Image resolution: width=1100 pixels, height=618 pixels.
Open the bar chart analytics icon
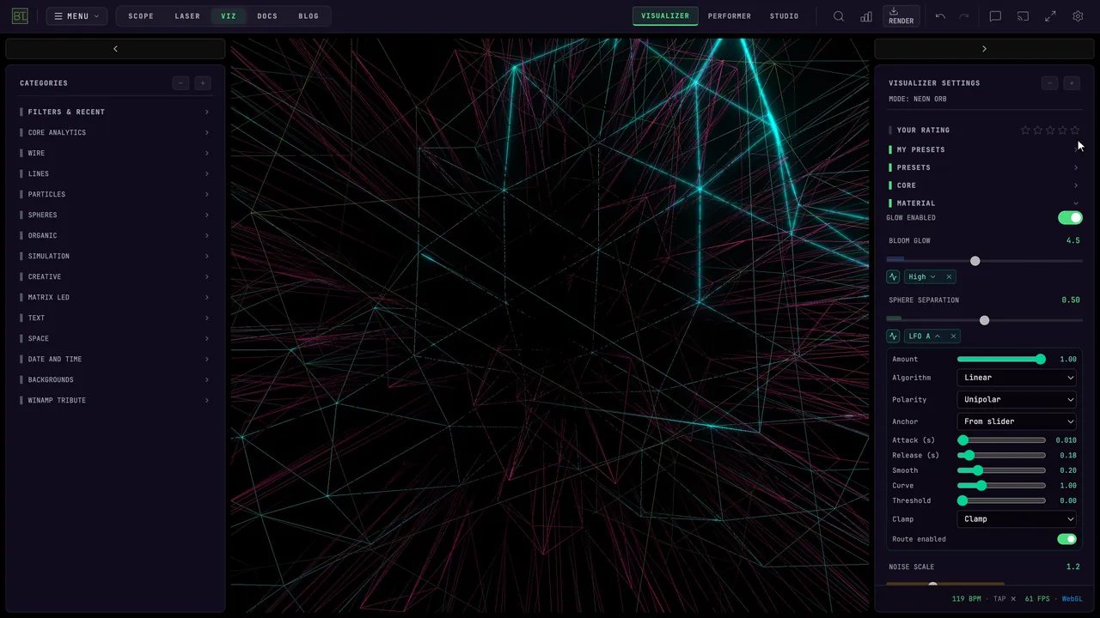(866, 16)
